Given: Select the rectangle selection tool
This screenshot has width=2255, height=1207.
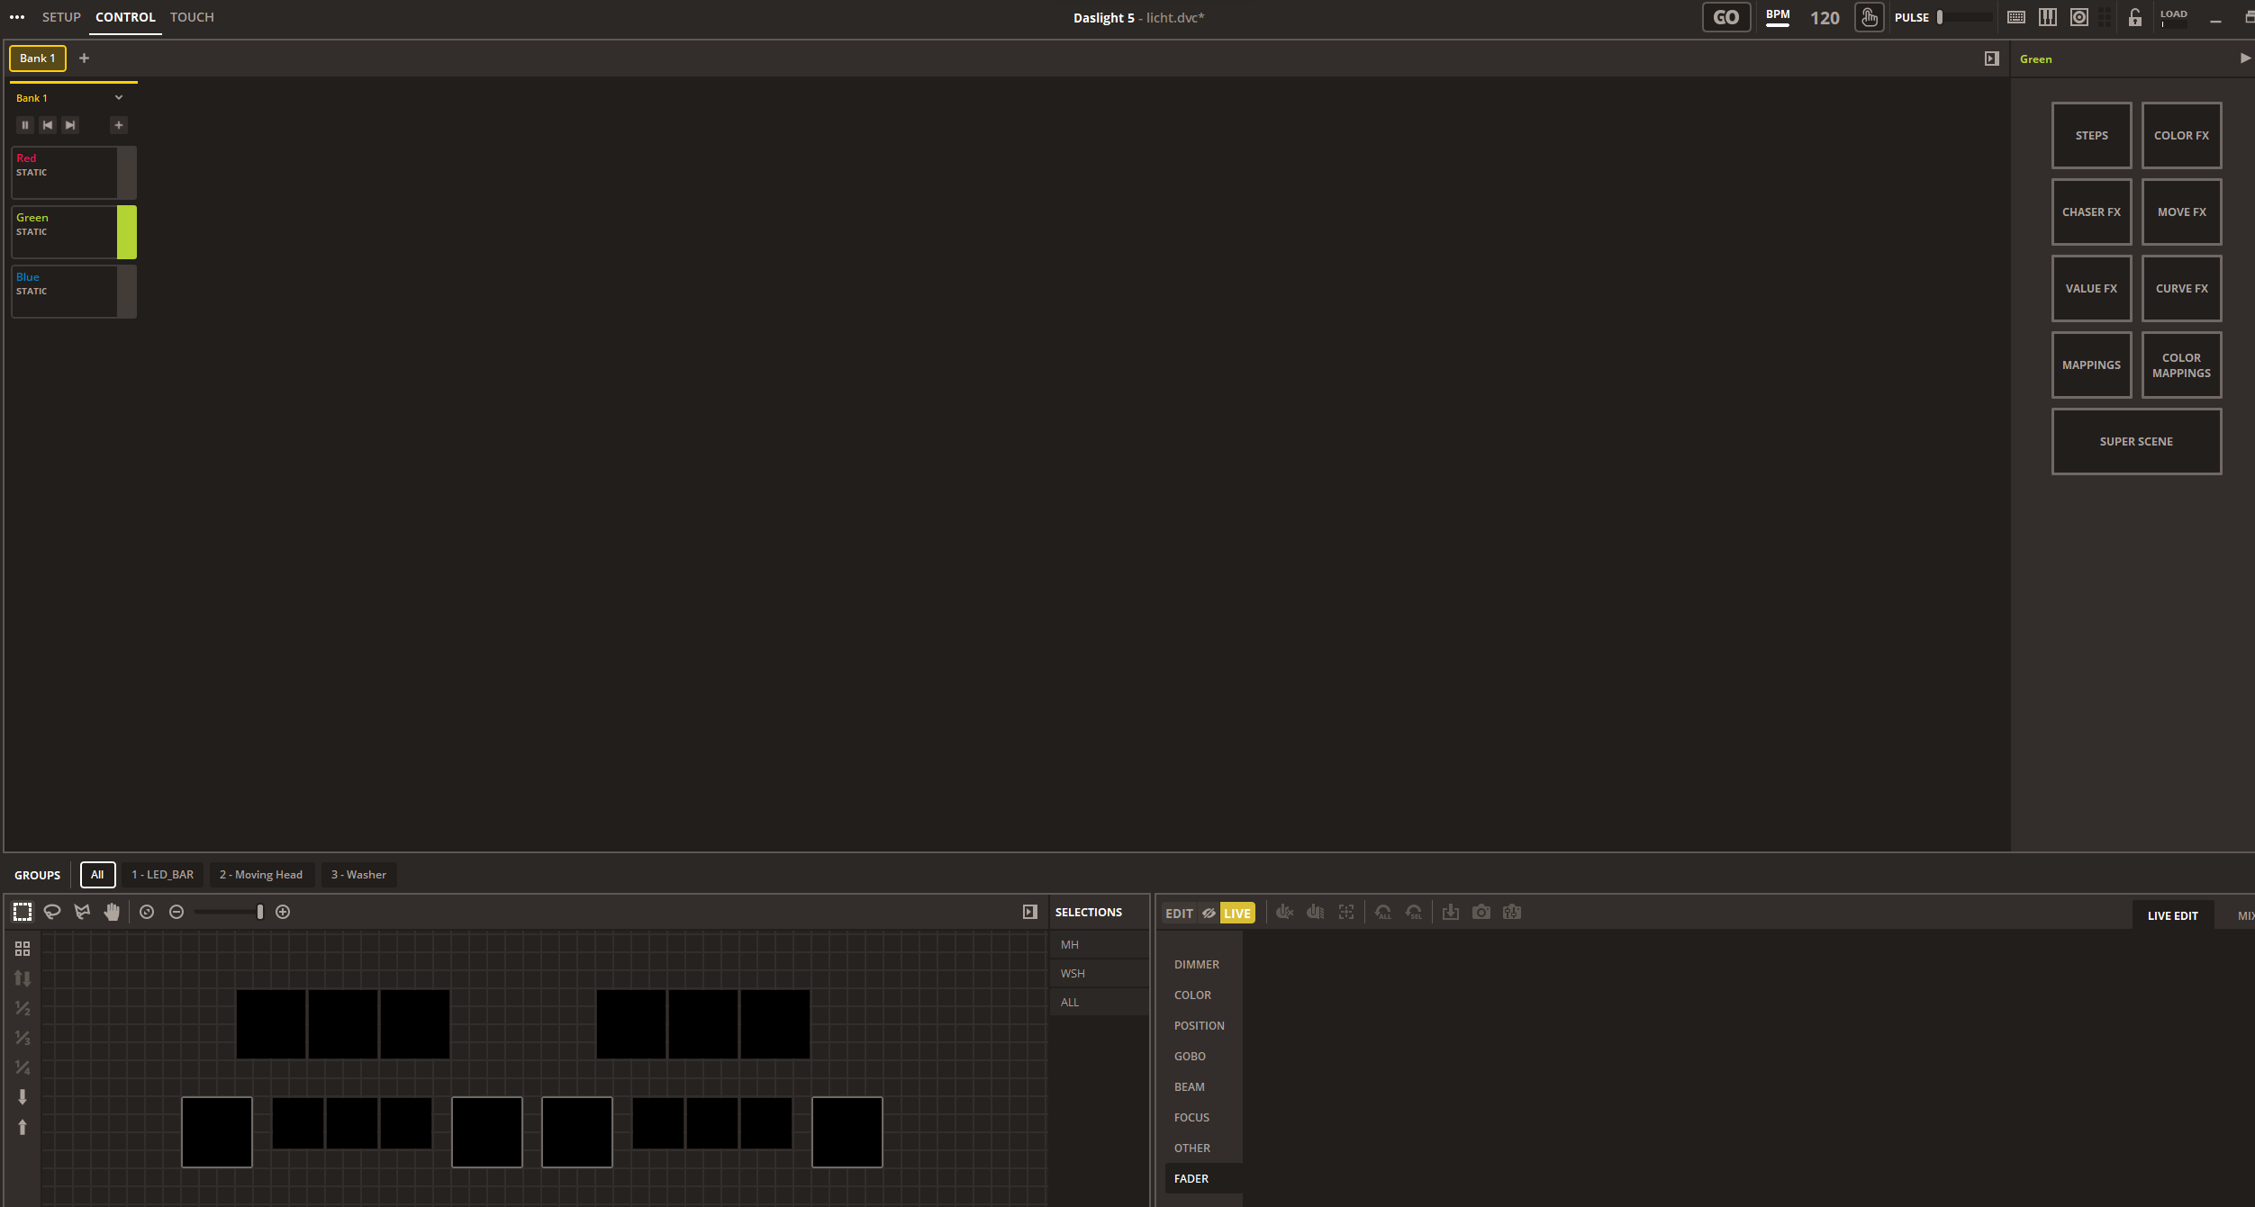Looking at the screenshot, I should click(23, 912).
